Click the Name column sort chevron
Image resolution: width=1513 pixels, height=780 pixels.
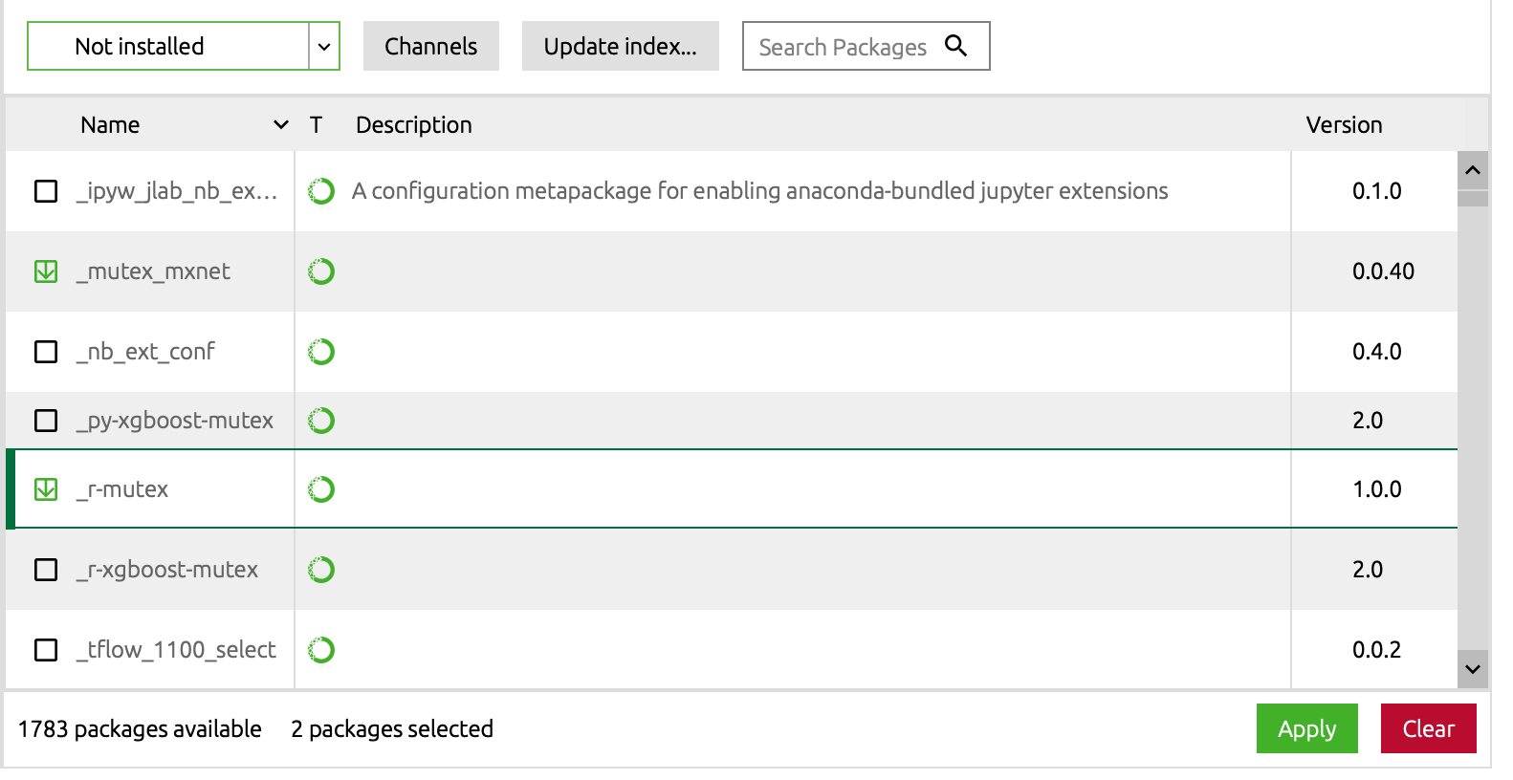tap(281, 125)
